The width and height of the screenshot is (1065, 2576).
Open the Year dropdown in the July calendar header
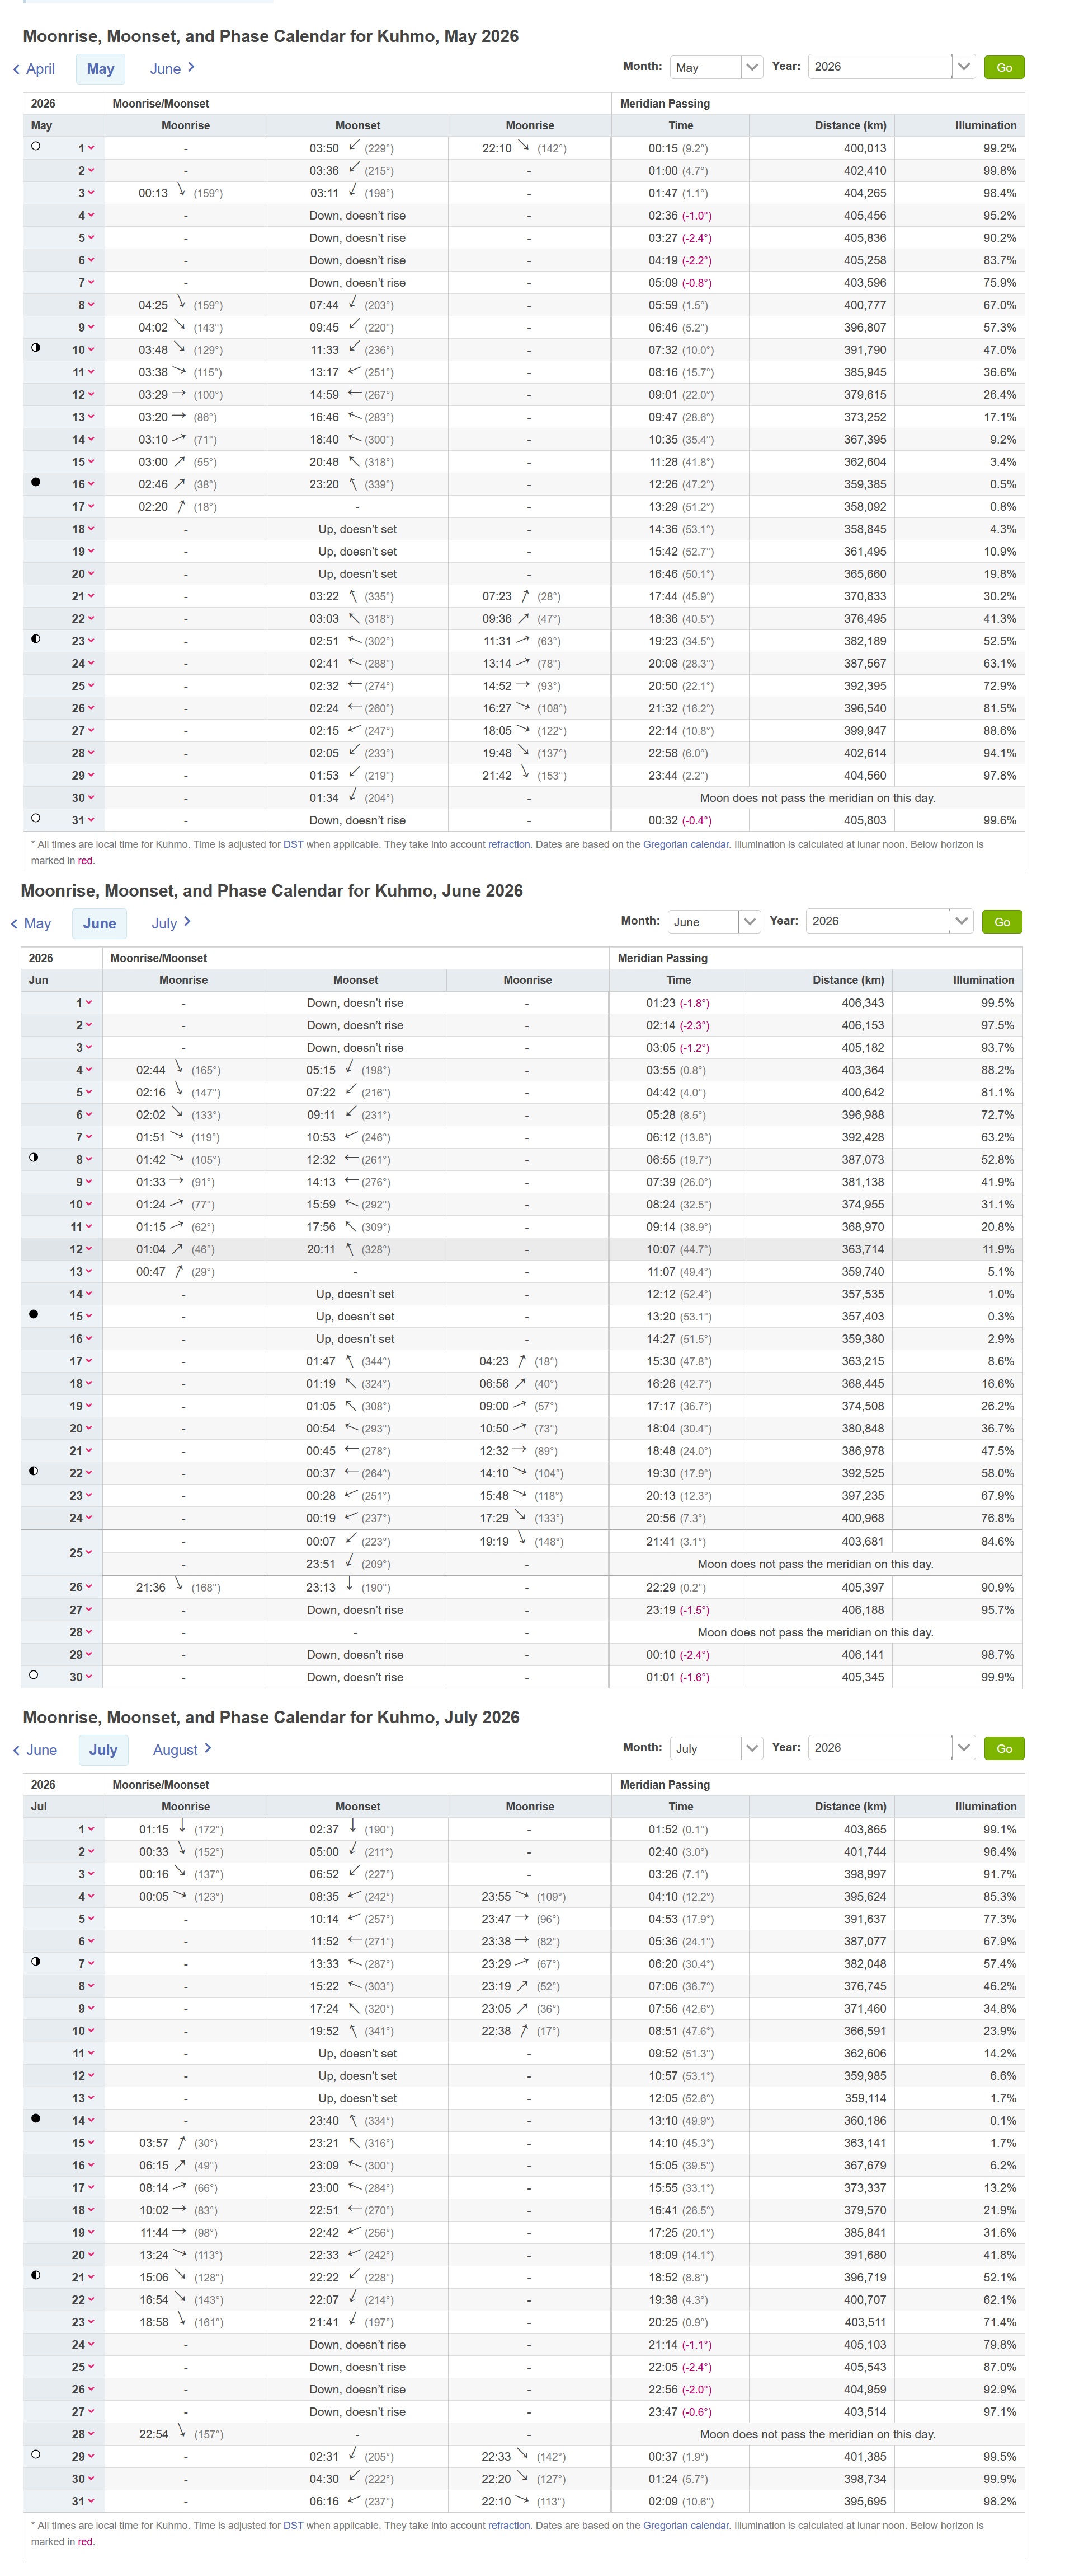point(891,1748)
